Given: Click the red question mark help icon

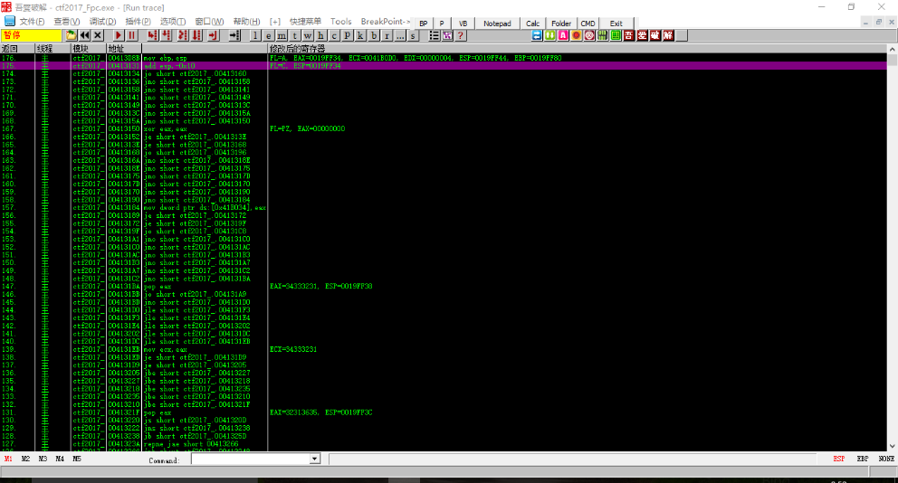Looking at the screenshot, I should pyautogui.click(x=461, y=35).
